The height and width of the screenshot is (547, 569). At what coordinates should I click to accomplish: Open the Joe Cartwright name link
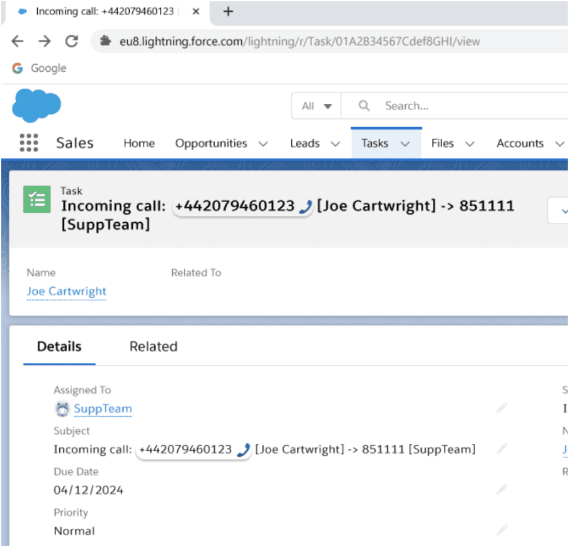[67, 291]
